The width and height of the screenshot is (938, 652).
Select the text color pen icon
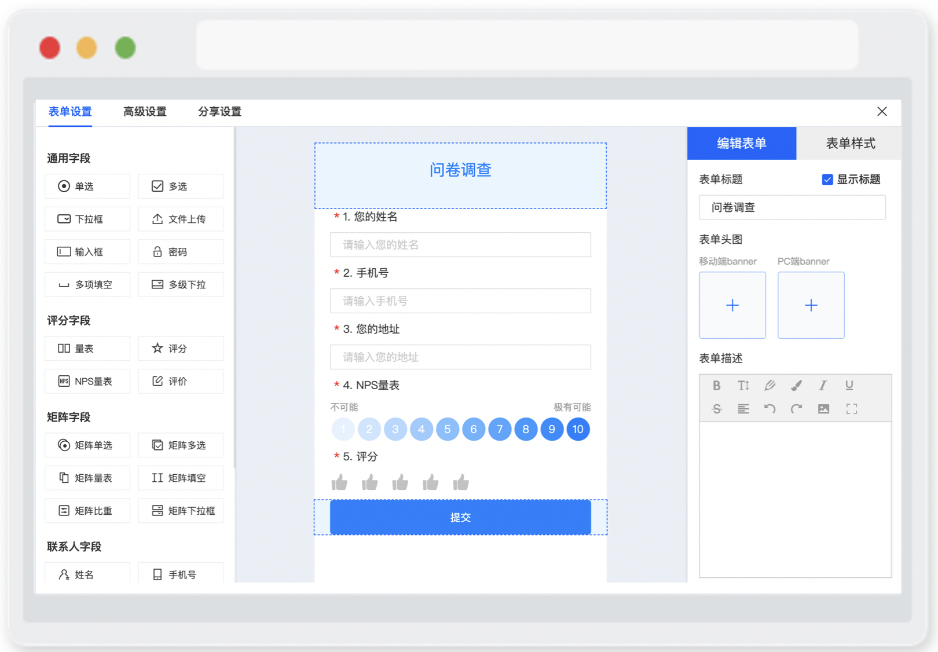point(770,386)
